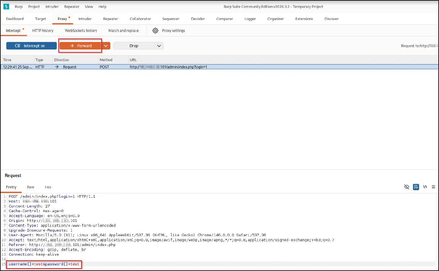Expand the Forward button dropdown arrow
The image size is (439, 271).
(x=106, y=46)
